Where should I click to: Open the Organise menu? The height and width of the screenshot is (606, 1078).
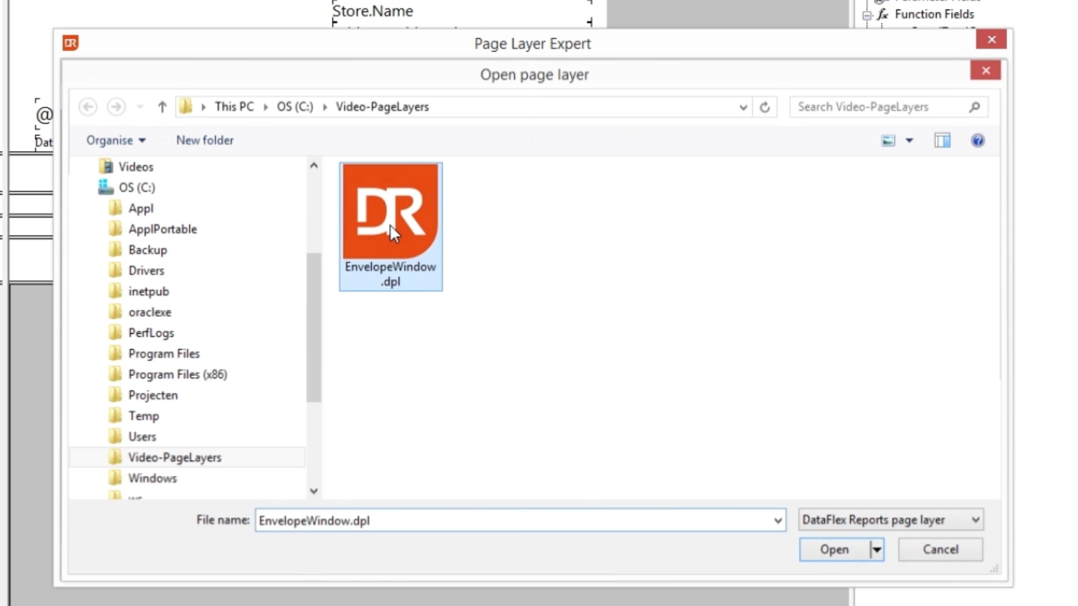tap(116, 140)
